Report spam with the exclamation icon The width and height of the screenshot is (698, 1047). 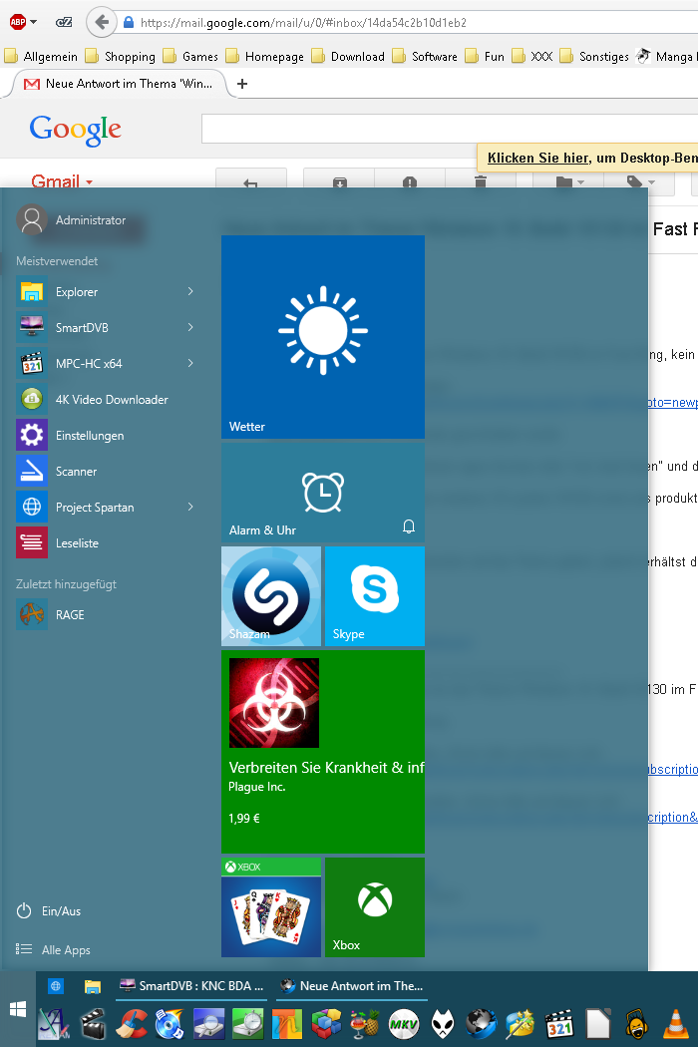(410, 180)
